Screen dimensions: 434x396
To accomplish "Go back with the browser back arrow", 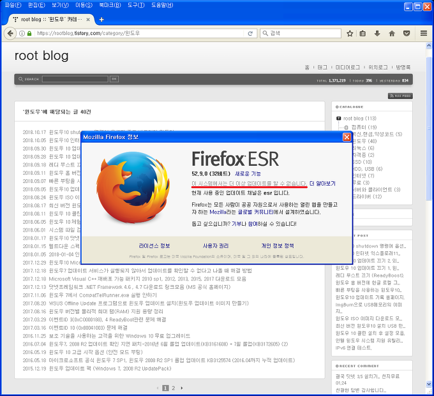I will (x=10, y=33).
